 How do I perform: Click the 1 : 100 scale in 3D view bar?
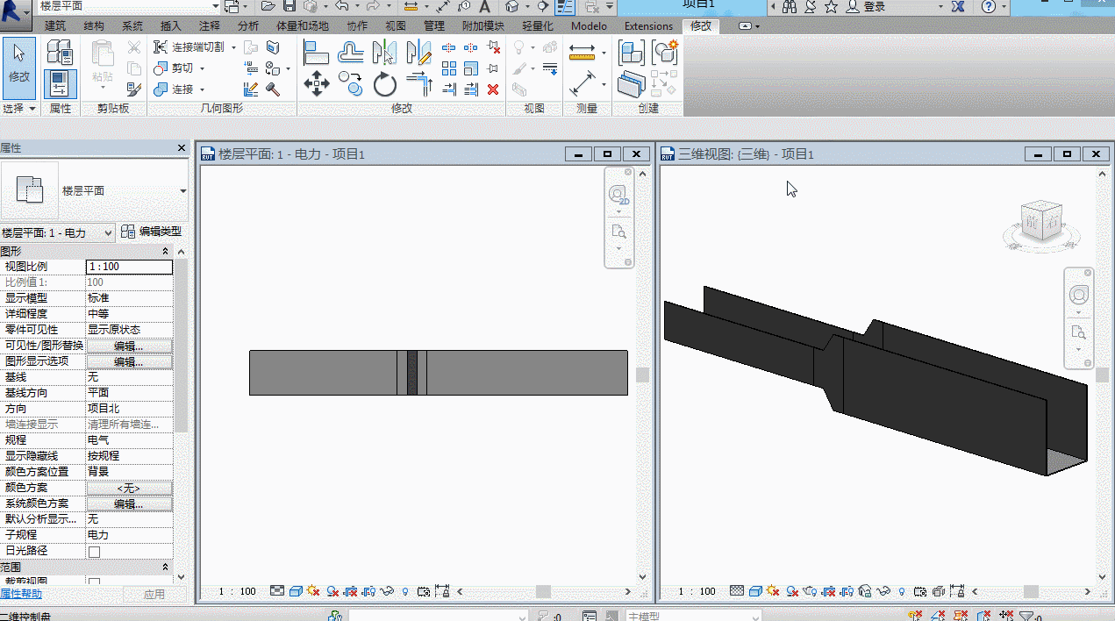coord(697,592)
